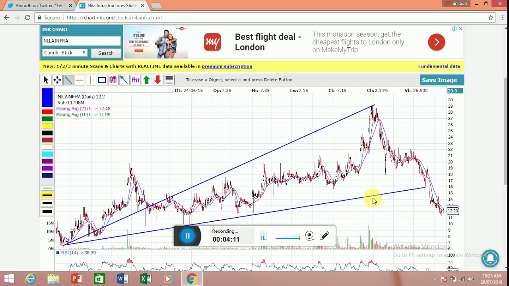
Task: Go back in browser history
Action: pyautogui.click(x=7, y=17)
